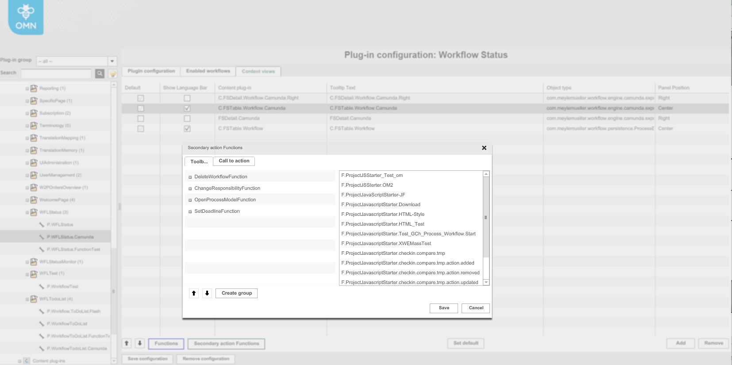Click the icon before DeleteWorkflowFunction
This screenshot has height=365, width=732.
click(190, 177)
